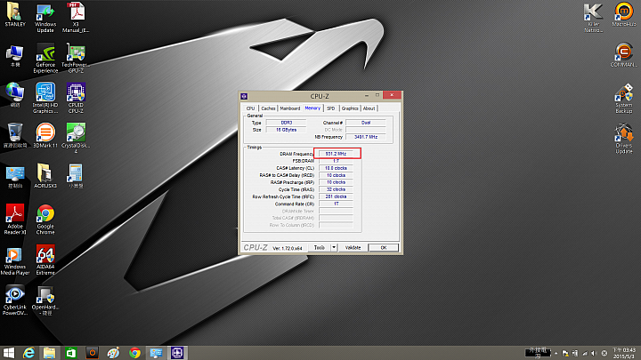Open OpenHardwareMonitor shortcut
Viewport: 641px width, 360px height.
click(x=45, y=300)
